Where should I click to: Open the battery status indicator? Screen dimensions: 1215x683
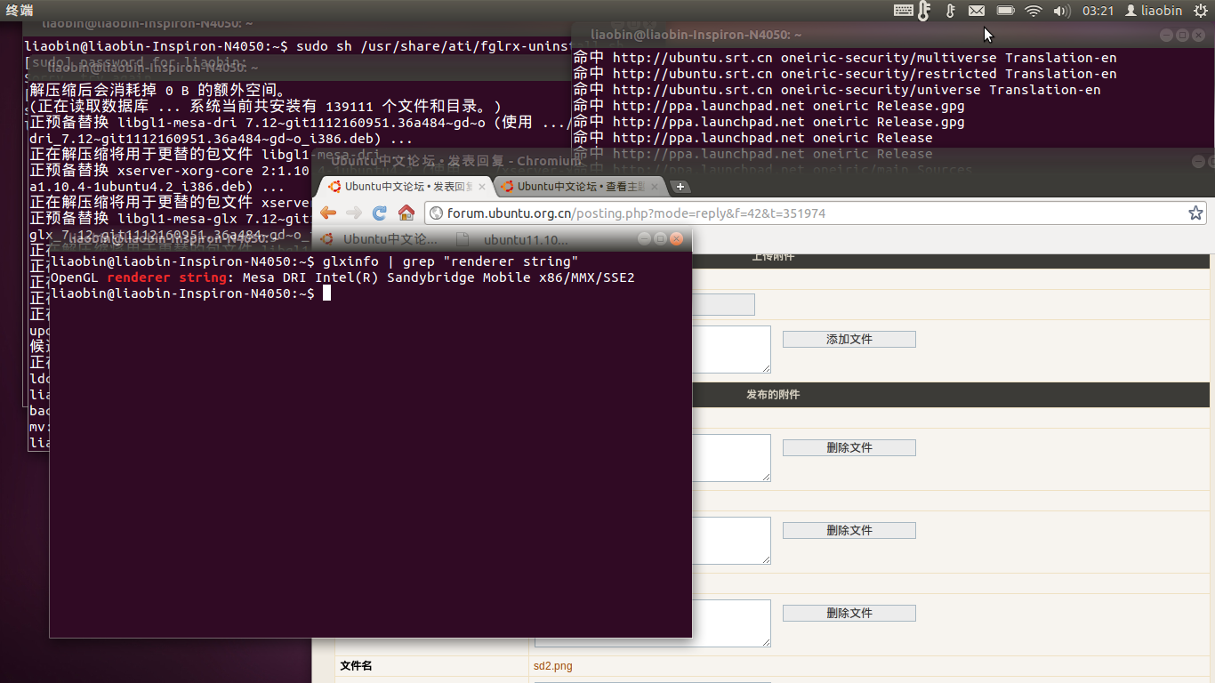pos(1005,11)
